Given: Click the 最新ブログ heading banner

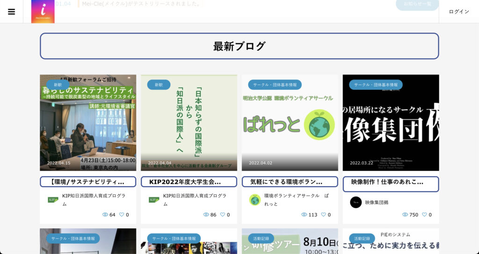Looking at the screenshot, I should (239, 46).
